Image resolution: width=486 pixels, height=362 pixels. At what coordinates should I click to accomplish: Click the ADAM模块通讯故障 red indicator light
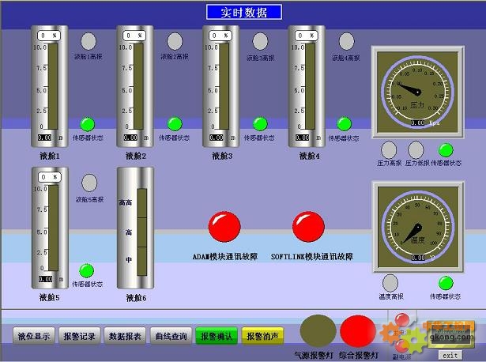(224, 227)
